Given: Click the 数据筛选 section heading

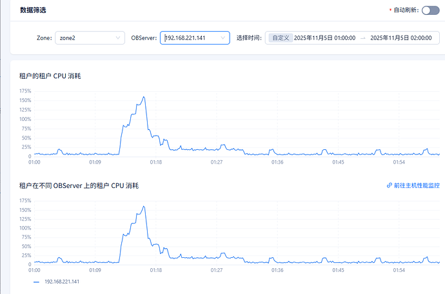Looking at the screenshot, I should pyautogui.click(x=34, y=10).
